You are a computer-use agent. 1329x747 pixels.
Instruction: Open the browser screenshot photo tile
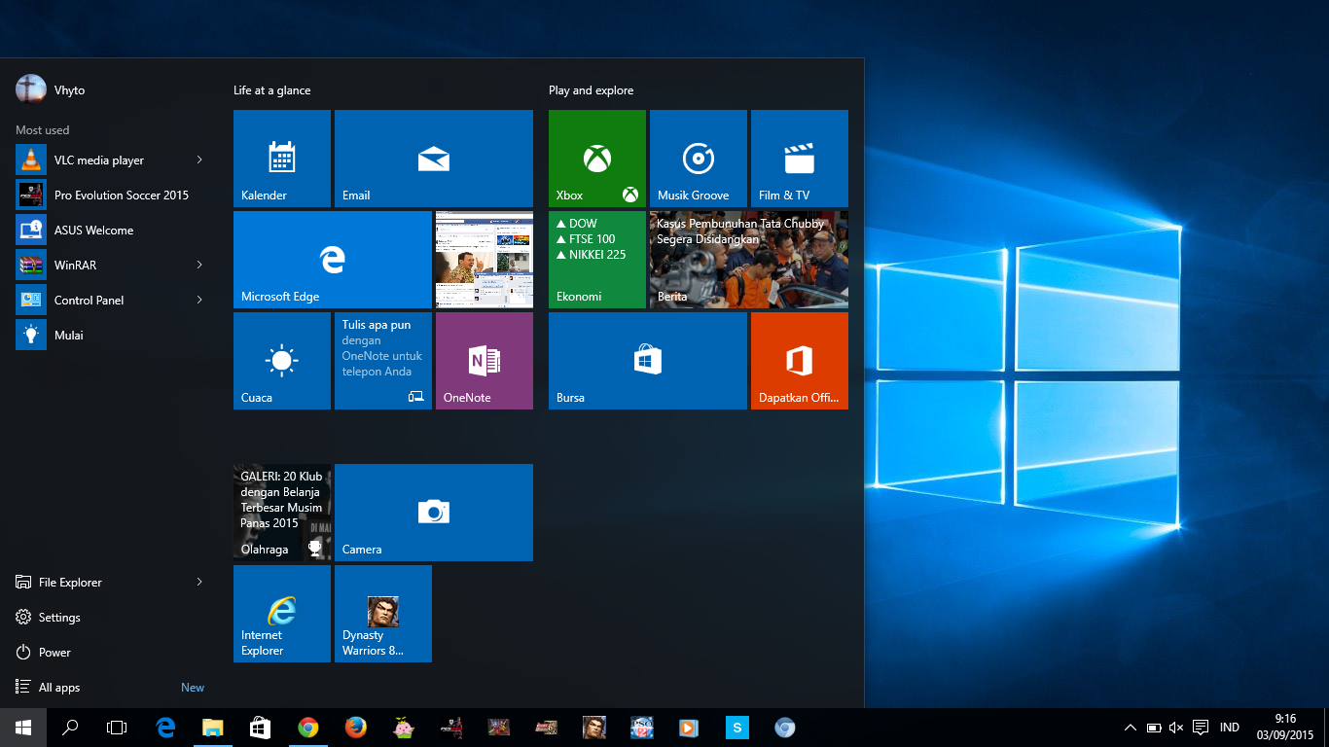pyautogui.click(x=485, y=260)
